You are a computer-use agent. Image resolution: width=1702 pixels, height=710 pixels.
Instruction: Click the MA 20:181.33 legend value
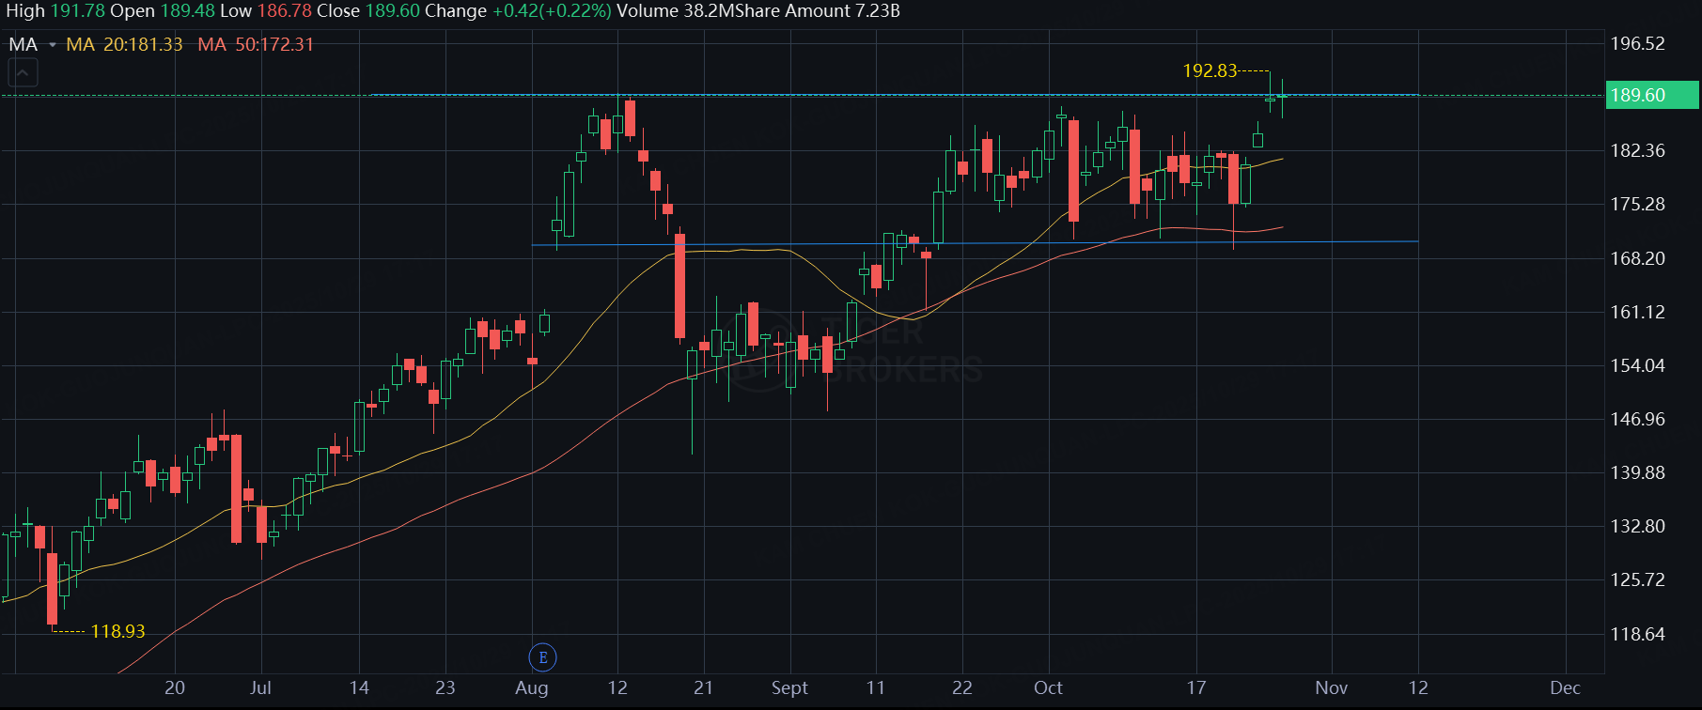point(124,44)
